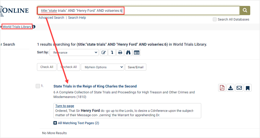Click the Uncheck All button
Viewport: 260px width, 138px height.
69,67
